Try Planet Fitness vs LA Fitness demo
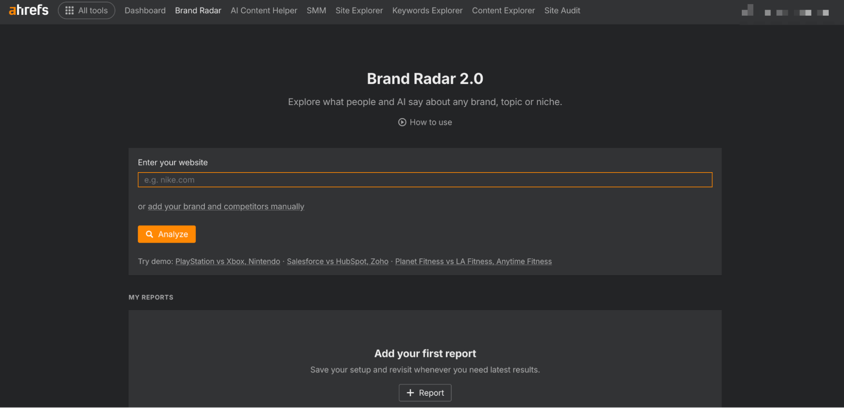The height and width of the screenshot is (408, 844). (473, 262)
